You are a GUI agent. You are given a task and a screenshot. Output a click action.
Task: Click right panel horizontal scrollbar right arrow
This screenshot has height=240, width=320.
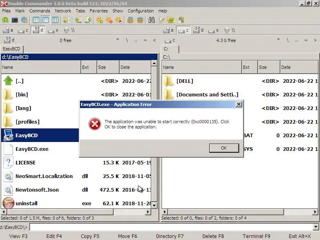tap(315, 212)
